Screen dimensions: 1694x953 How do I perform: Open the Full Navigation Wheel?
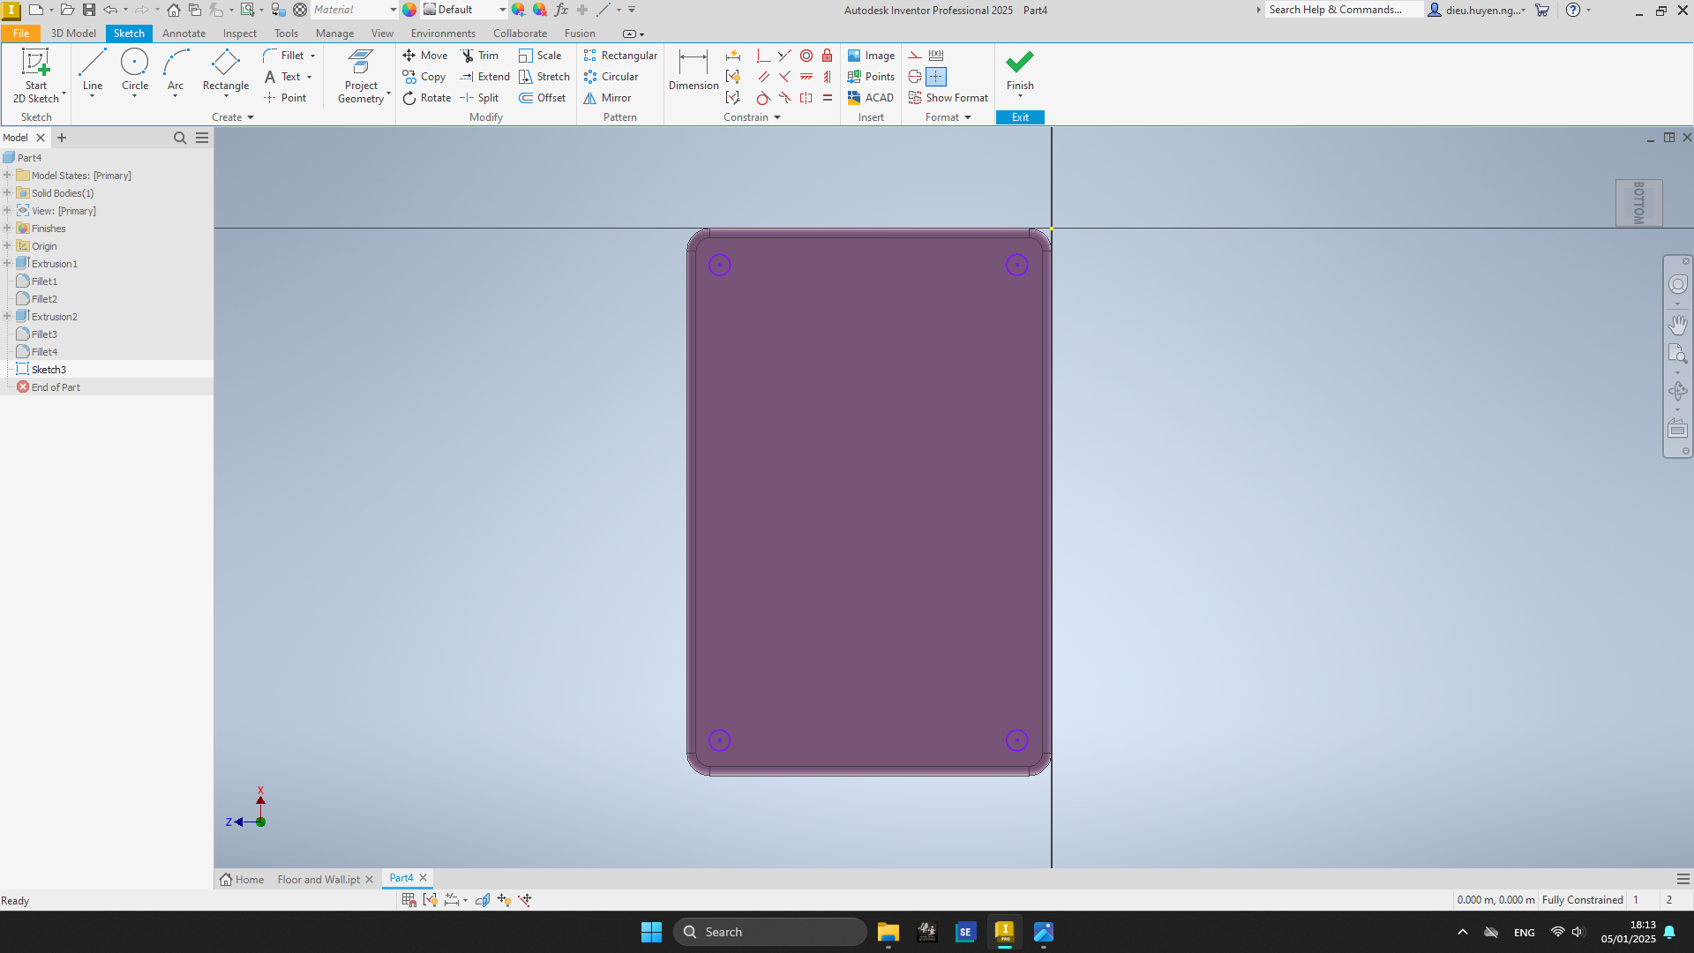coord(1677,284)
